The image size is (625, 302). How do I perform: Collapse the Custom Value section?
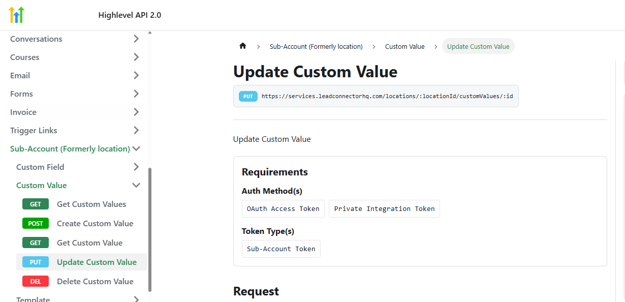click(x=136, y=186)
